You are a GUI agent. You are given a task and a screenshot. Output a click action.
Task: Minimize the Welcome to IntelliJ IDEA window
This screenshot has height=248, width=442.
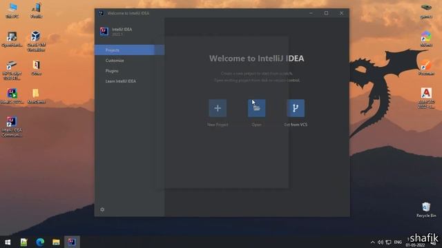[311, 13]
